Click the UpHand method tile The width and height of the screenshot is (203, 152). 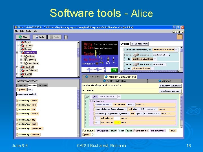pyautogui.click(x=21, y=90)
